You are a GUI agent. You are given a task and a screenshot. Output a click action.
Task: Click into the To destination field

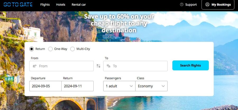[x=135, y=66]
